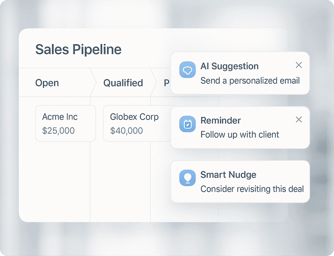Click the Smart Nudge lightbulb icon
Image resolution: width=334 pixels, height=256 pixels.
pyautogui.click(x=188, y=178)
